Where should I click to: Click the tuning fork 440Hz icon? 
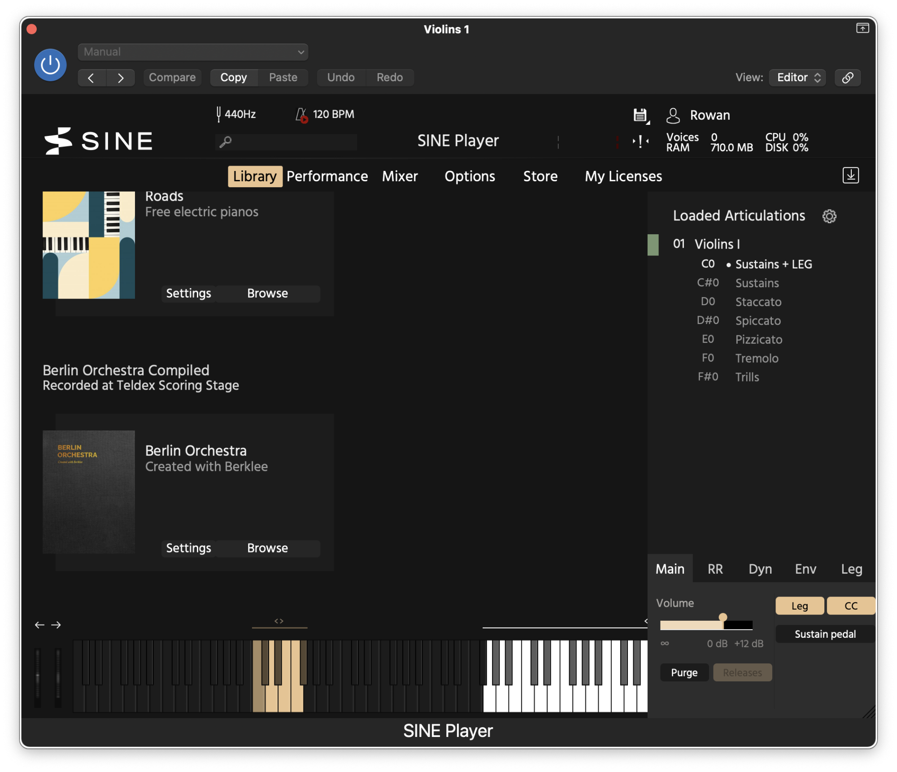(218, 114)
